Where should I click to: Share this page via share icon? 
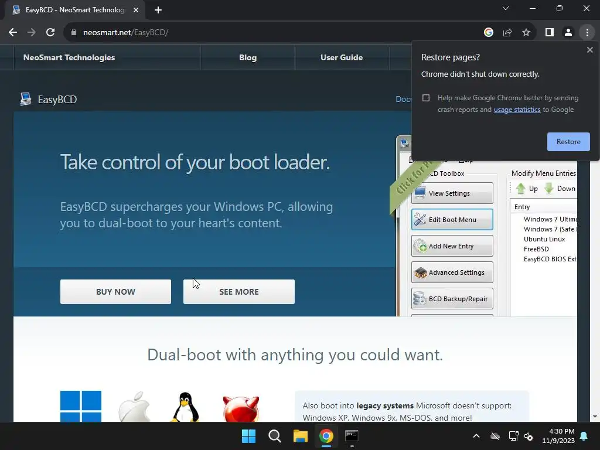pos(507,33)
